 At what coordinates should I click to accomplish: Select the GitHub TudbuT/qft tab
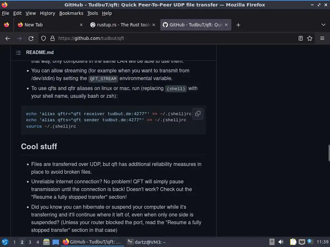196,25
